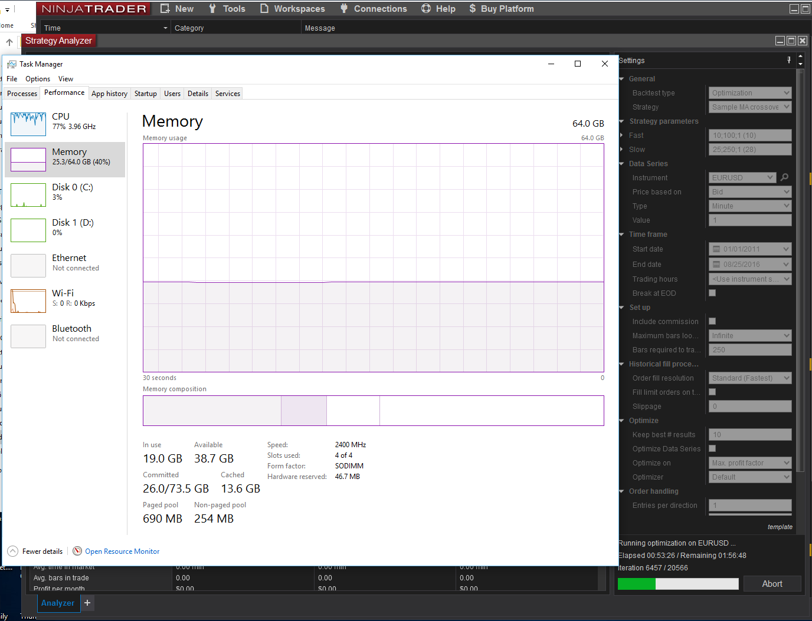The height and width of the screenshot is (621, 812).
Task: Add a new tab with the plus icon
Action: 87,603
